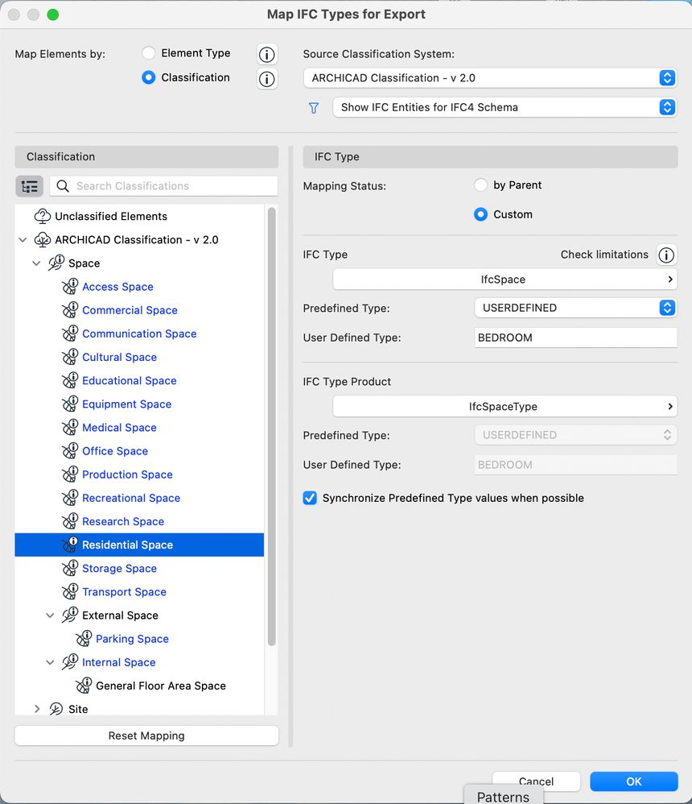Collapse the Space tree node

(36, 263)
